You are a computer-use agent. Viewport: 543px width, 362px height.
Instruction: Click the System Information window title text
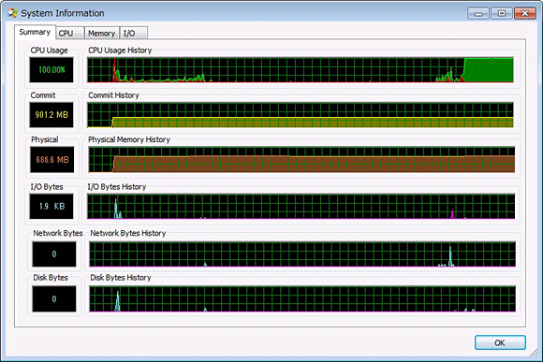tap(63, 13)
